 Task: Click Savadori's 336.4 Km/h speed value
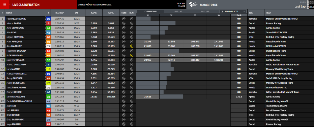(239, 97)
